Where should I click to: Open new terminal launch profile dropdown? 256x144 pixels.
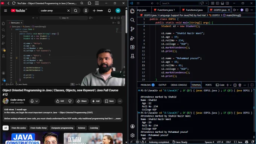coord(231,85)
